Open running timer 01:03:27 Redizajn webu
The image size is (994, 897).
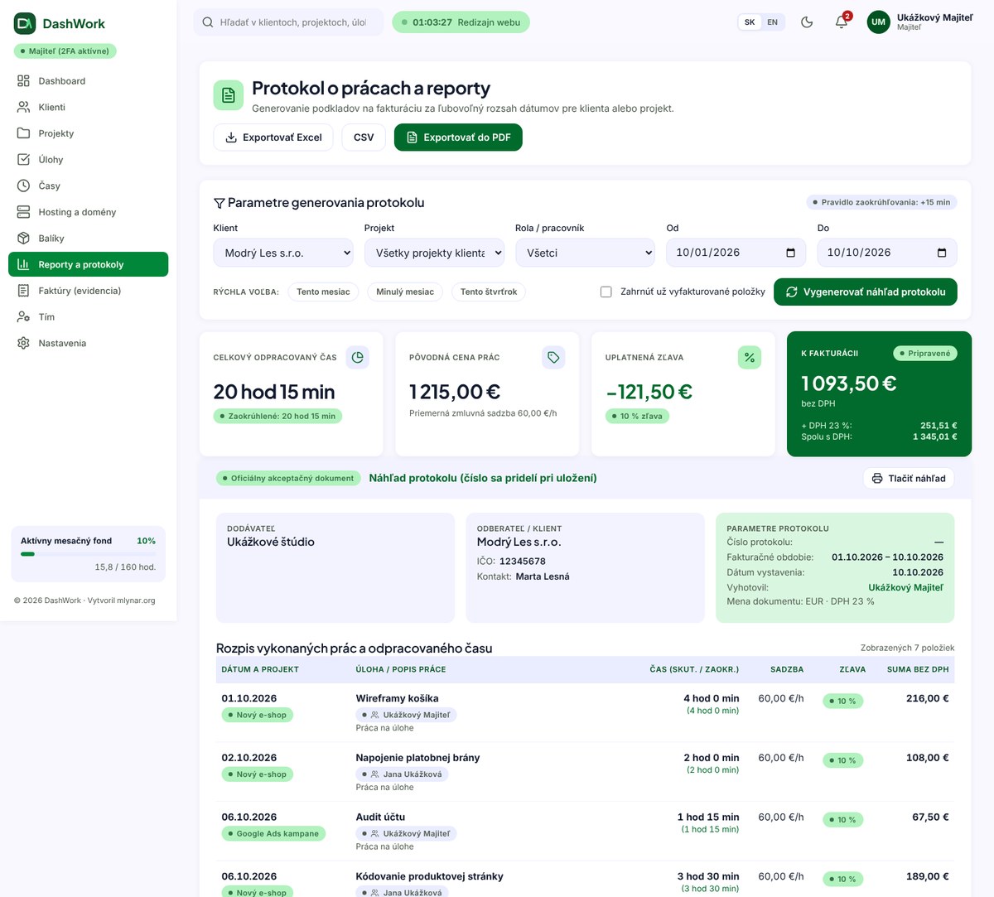[461, 22]
